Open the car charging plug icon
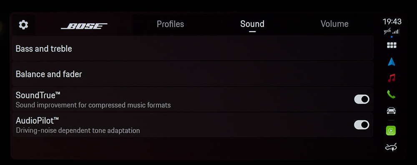 pos(391,147)
